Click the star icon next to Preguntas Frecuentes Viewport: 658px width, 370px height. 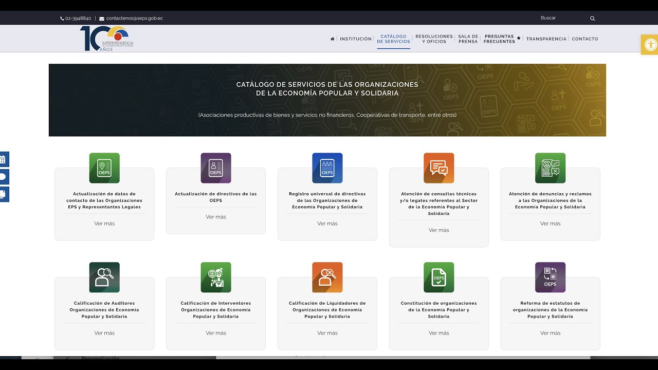click(x=519, y=39)
